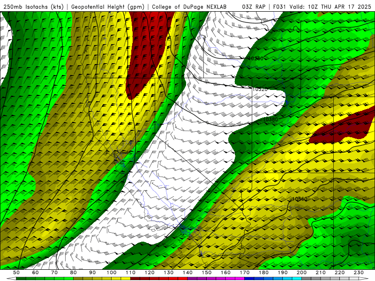
Task: Click the 120 value on the color scale
Action: (x=150, y=273)
